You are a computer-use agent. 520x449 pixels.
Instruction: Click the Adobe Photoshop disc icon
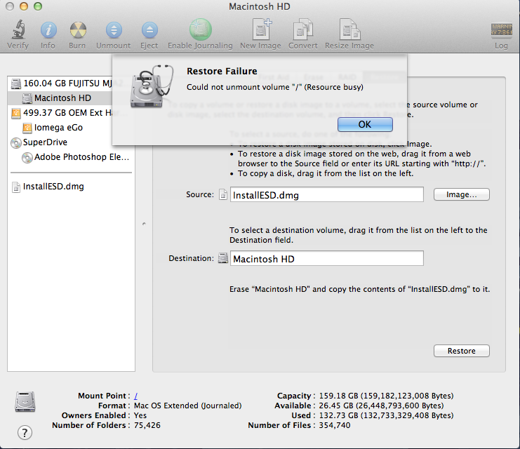pyautogui.click(x=27, y=158)
